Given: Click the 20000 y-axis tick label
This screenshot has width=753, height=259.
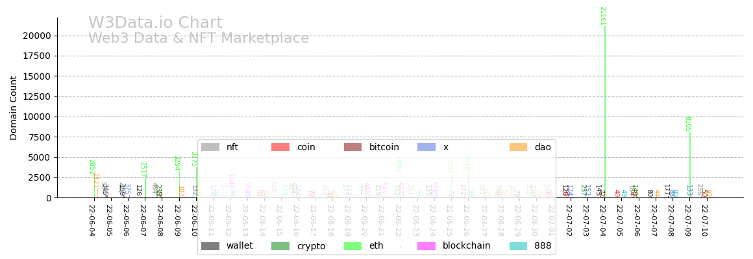Looking at the screenshot, I should tap(37, 36).
